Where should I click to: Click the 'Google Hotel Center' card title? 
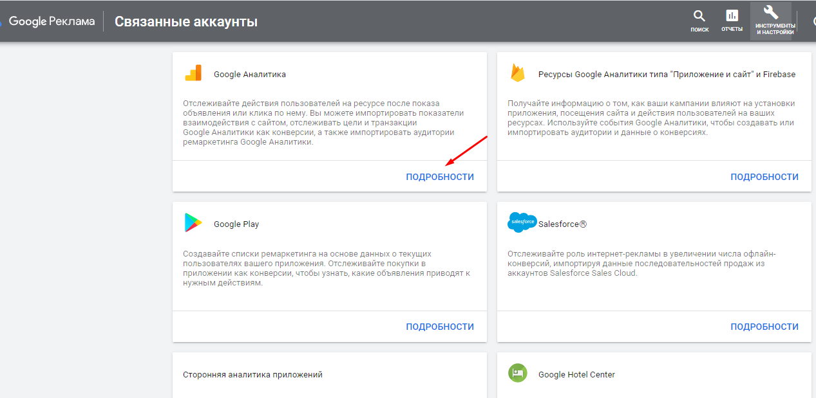tap(576, 374)
